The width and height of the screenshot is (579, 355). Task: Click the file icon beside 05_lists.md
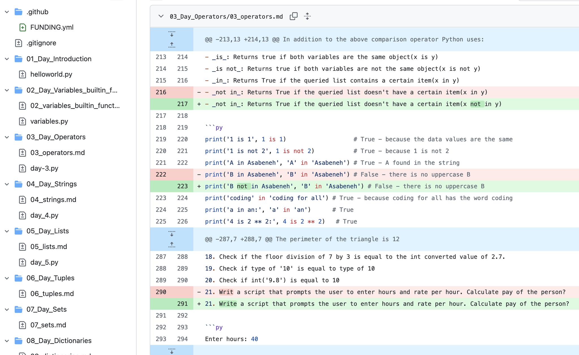pyautogui.click(x=23, y=247)
